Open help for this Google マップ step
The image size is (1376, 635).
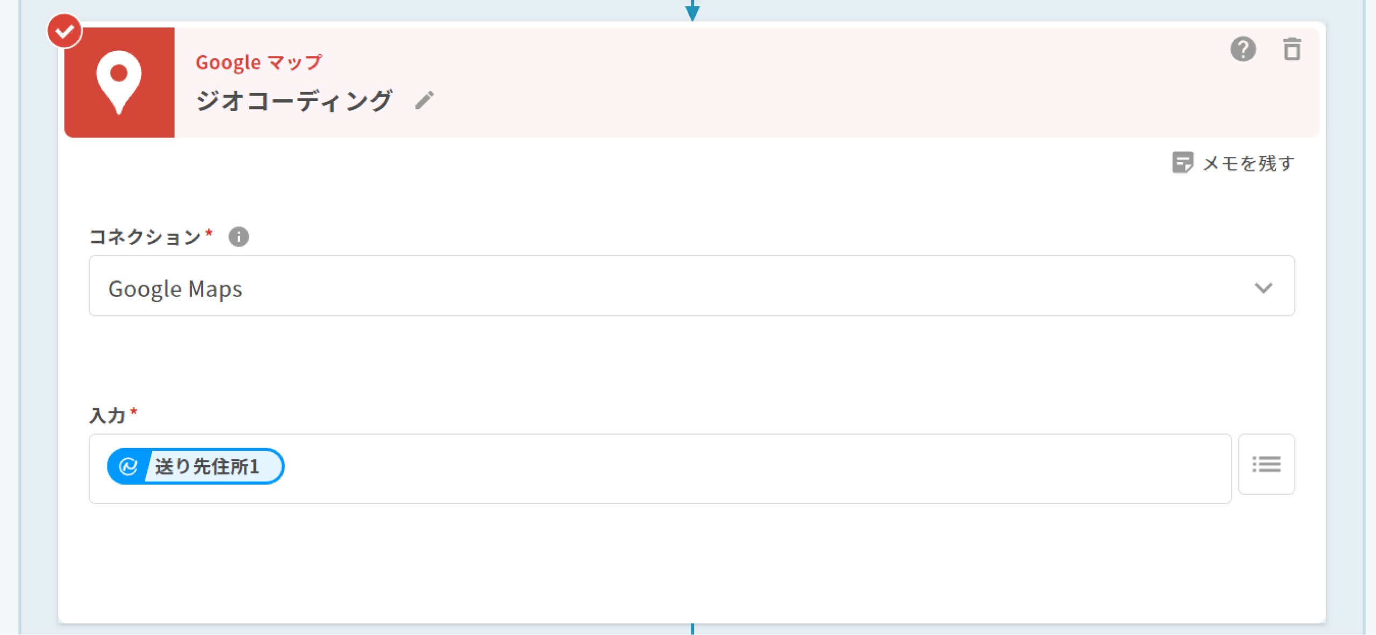pyautogui.click(x=1243, y=49)
